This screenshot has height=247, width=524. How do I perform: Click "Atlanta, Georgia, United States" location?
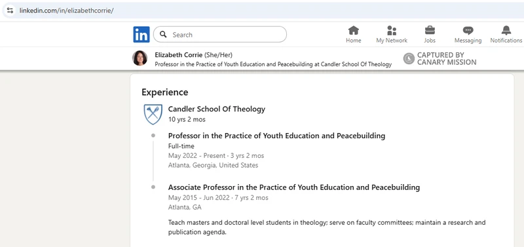point(213,165)
